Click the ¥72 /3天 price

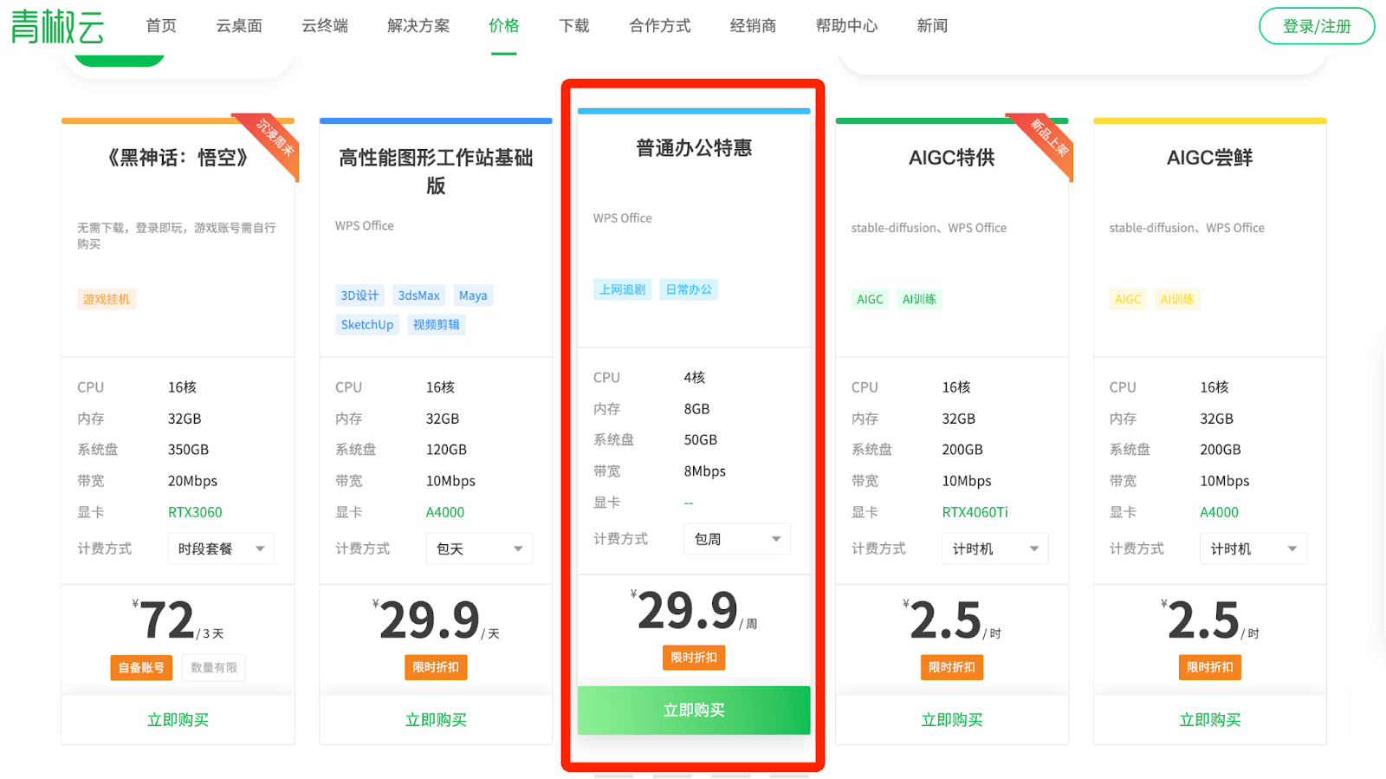pos(178,620)
